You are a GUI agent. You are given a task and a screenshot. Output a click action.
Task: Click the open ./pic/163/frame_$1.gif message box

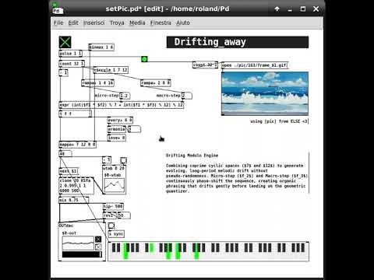click(x=255, y=65)
